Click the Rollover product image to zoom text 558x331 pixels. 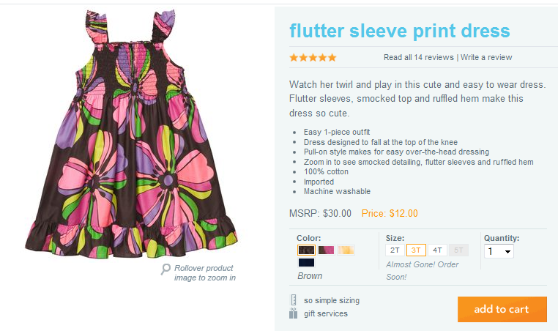point(204,273)
